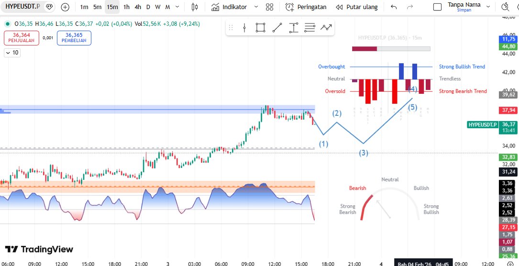Click the 31,24 black price label

tap(508, 171)
